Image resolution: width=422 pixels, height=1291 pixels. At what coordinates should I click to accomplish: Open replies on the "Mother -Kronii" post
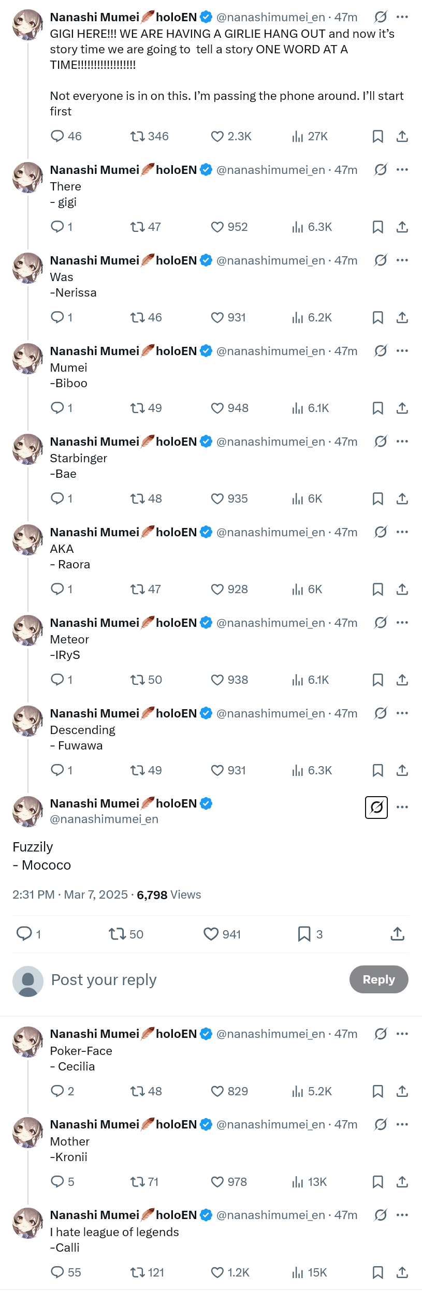pyautogui.click(x=57, y=1182)
